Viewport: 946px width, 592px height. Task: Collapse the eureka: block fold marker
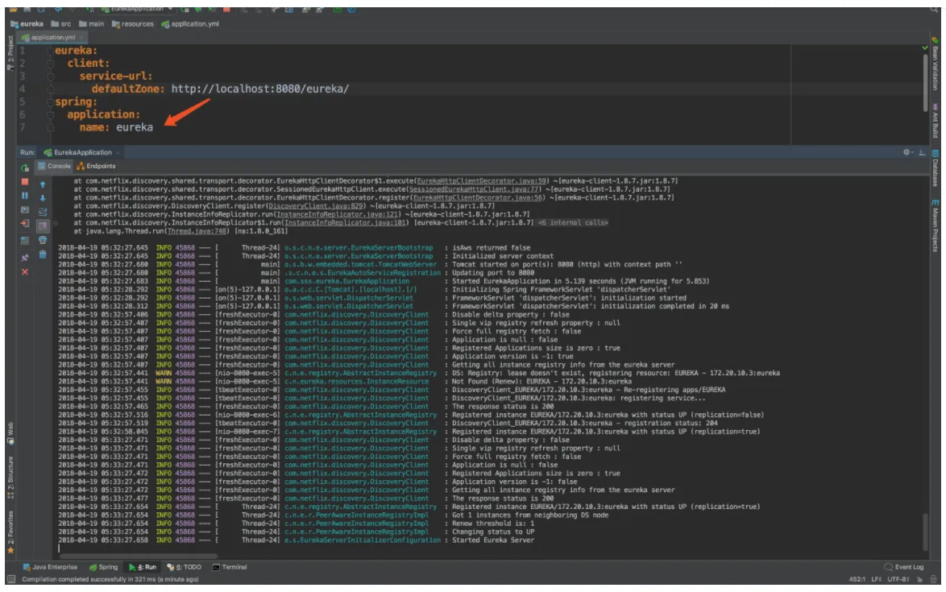coord(51,51)
